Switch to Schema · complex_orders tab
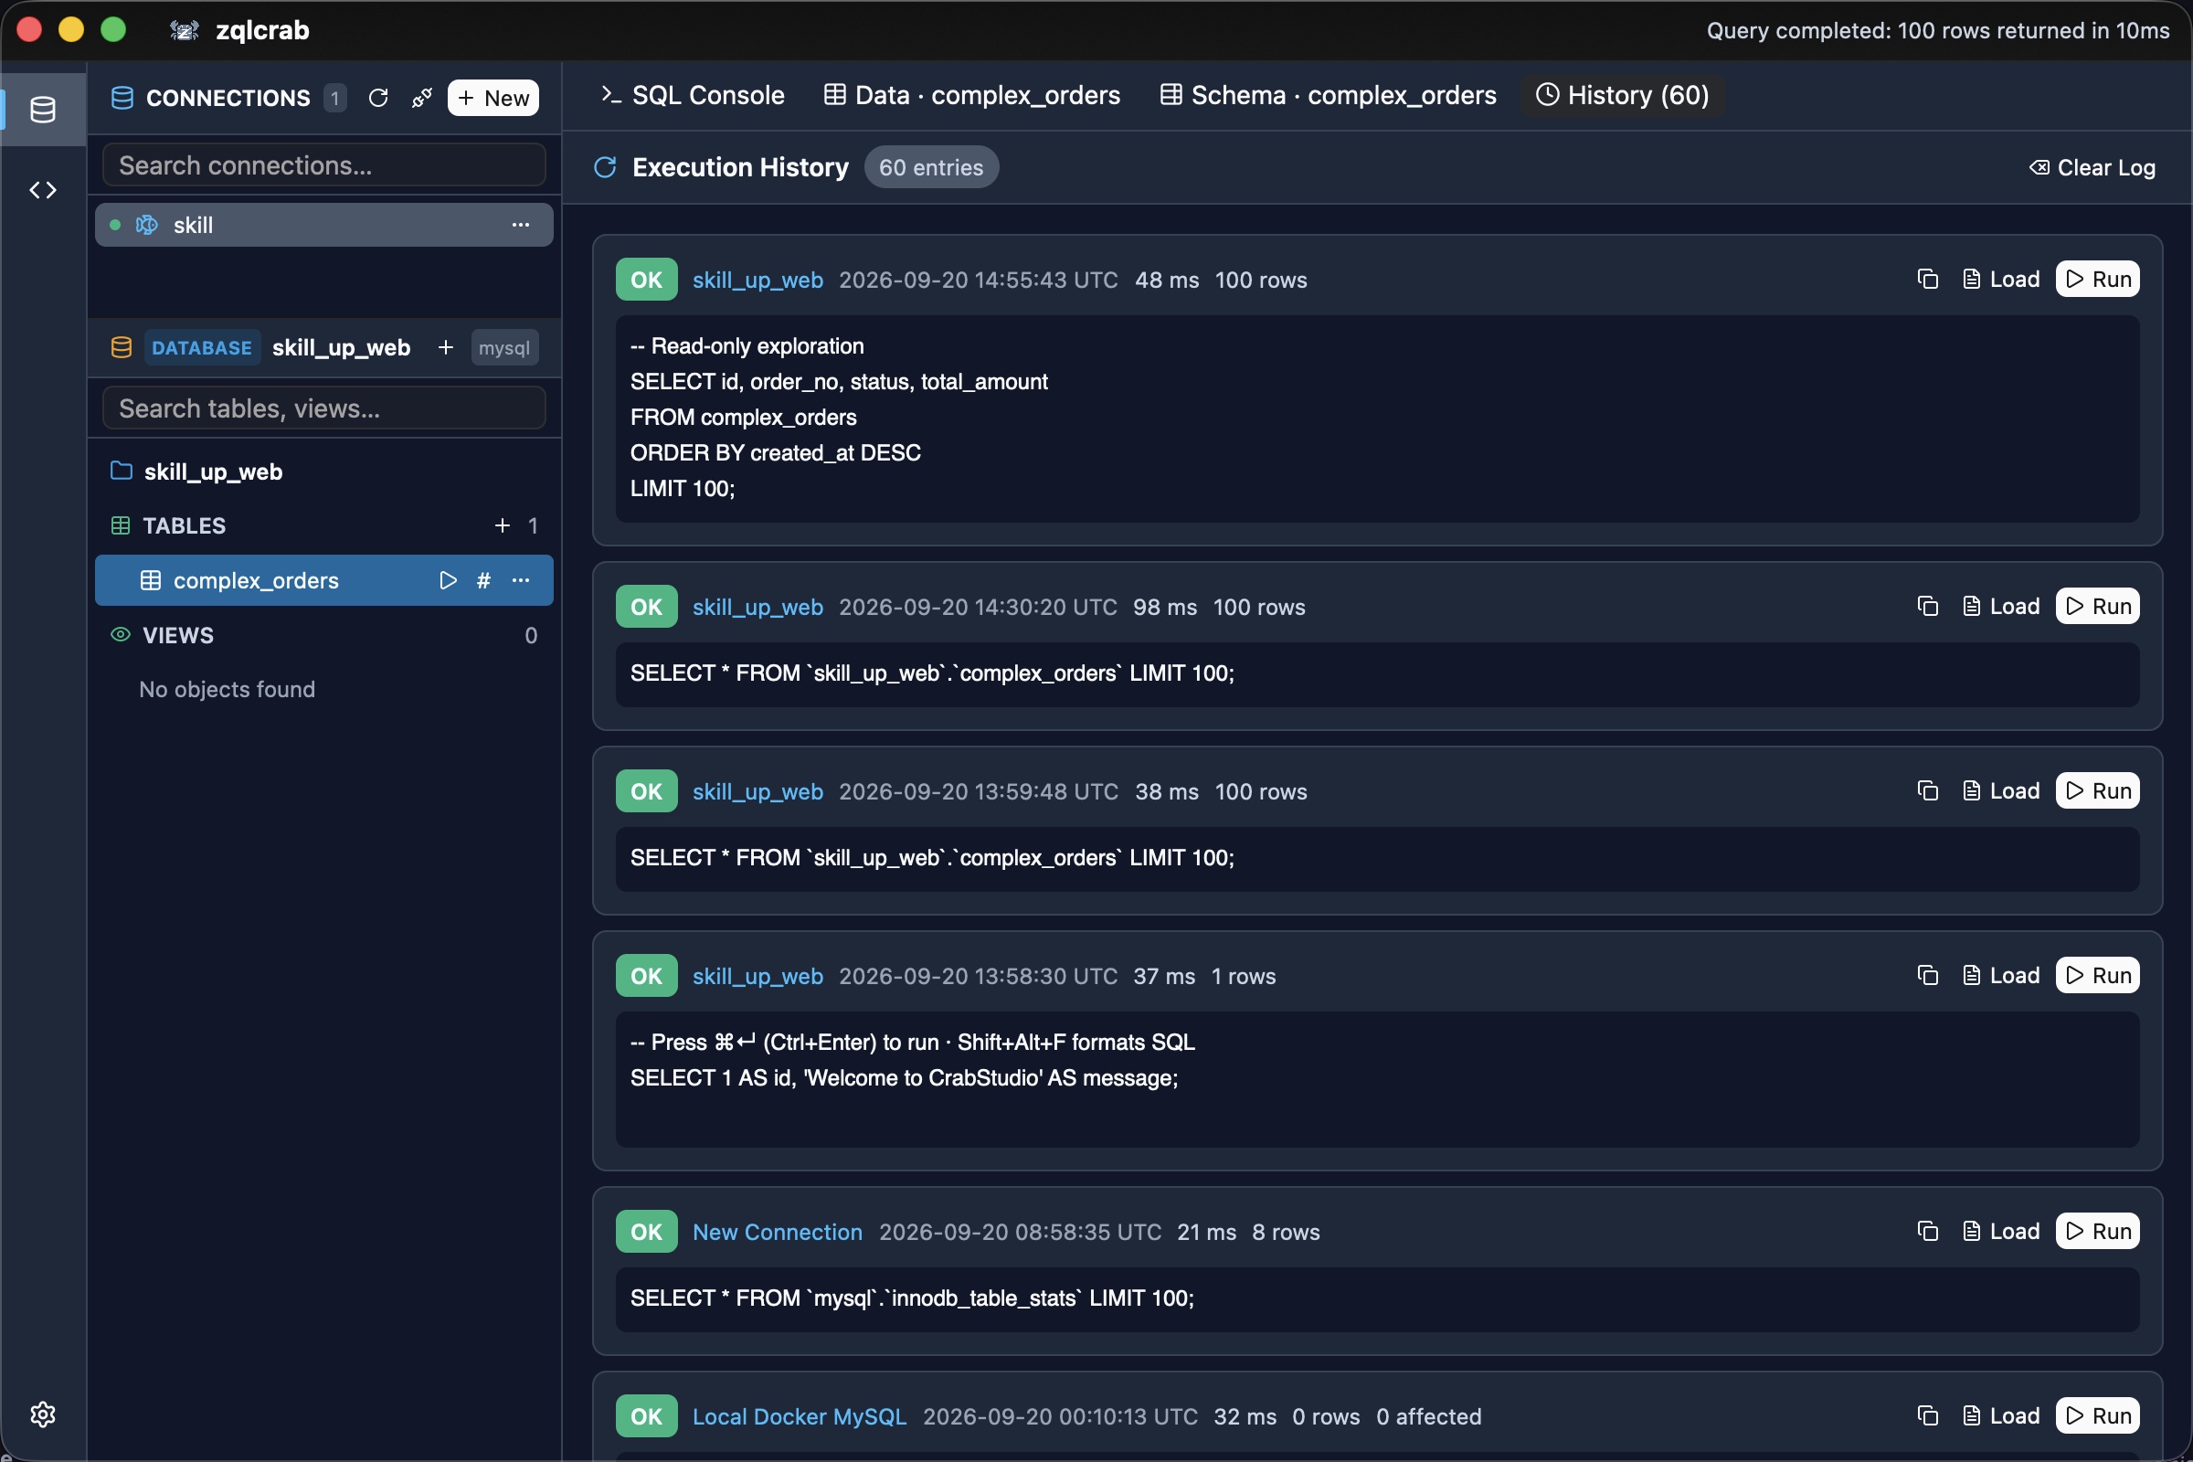This screenshot has width=2193, height=1462. 1328,95
